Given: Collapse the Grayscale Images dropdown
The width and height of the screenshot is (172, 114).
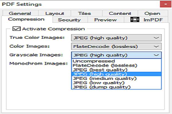Looking at the screenshot, I should 156,55.
